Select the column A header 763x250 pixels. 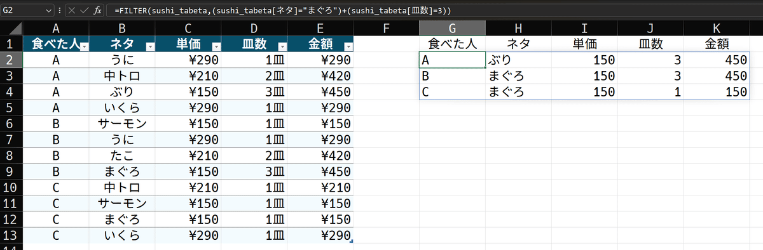pyautogui.click(x=56, y=28)
